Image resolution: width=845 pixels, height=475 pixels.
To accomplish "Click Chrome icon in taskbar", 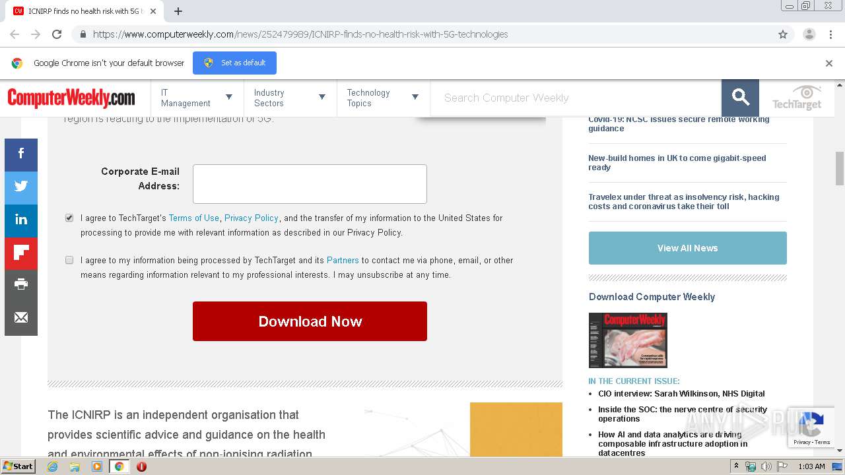I will (x=119, y=466).
